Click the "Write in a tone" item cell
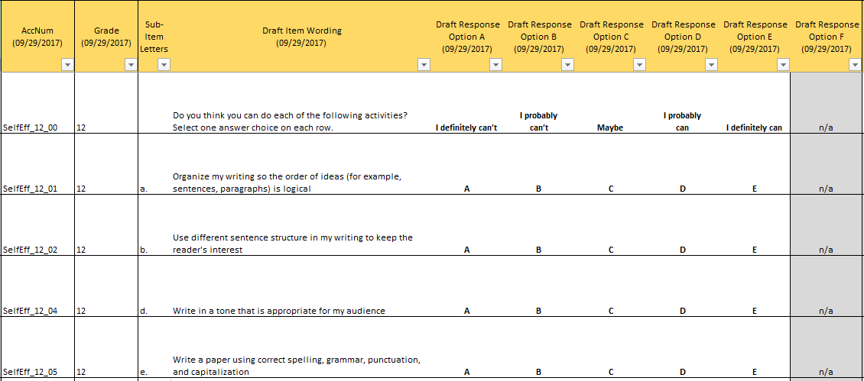The height and width of the screenshot is (381, 864). pos(279,311)
